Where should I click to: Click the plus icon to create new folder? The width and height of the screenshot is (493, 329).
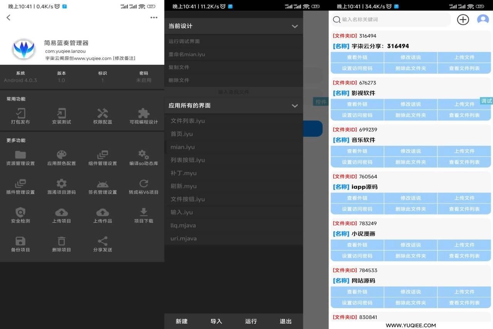pos(463,19)
